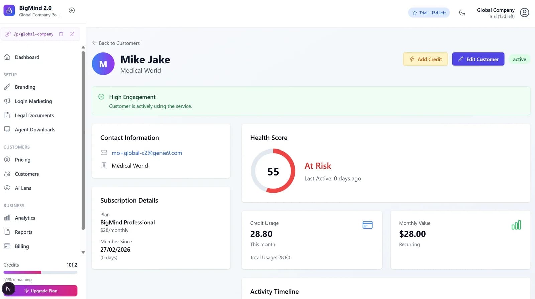
Task: Click the $28.00 monthly value
Action: tap(412, 234)
